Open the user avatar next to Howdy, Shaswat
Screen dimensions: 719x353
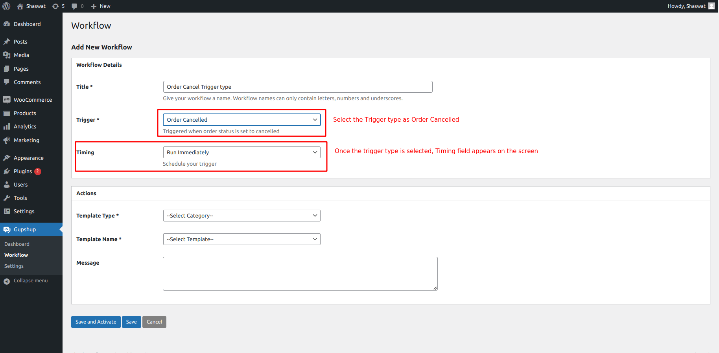pos(712,6)
